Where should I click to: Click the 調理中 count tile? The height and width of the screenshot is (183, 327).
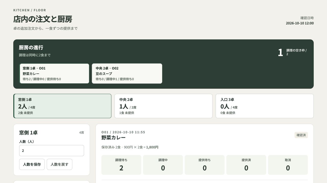163,165
